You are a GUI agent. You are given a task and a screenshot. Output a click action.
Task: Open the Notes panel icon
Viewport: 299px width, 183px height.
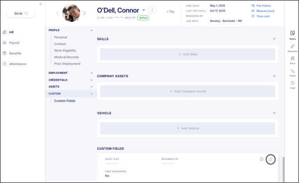point(292,34)
